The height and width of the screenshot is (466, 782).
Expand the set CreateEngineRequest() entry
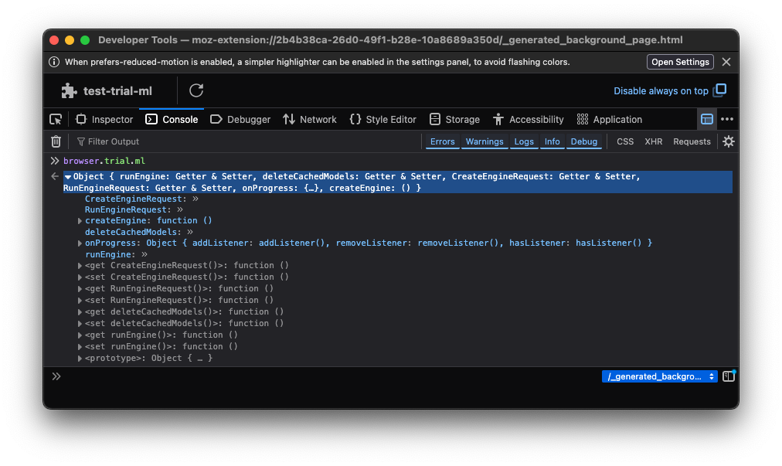(80, 277)
